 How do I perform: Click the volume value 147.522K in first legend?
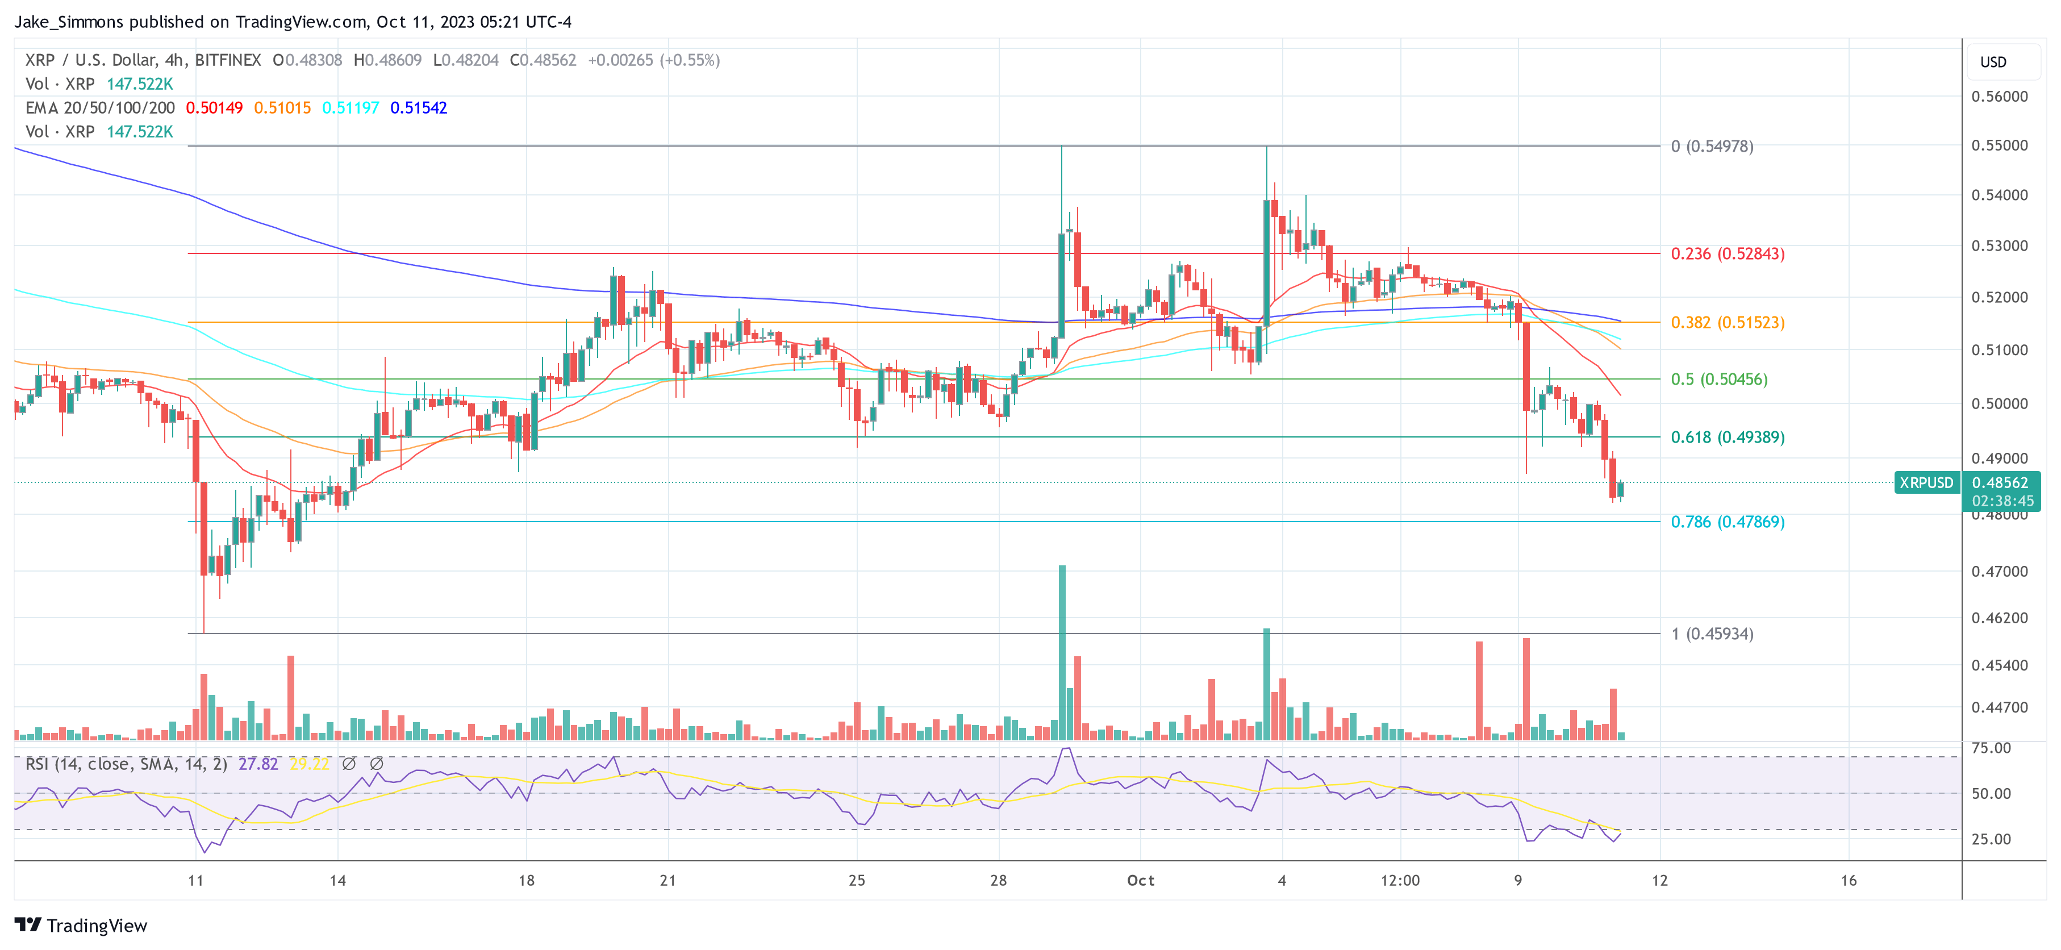pos(140,84)
